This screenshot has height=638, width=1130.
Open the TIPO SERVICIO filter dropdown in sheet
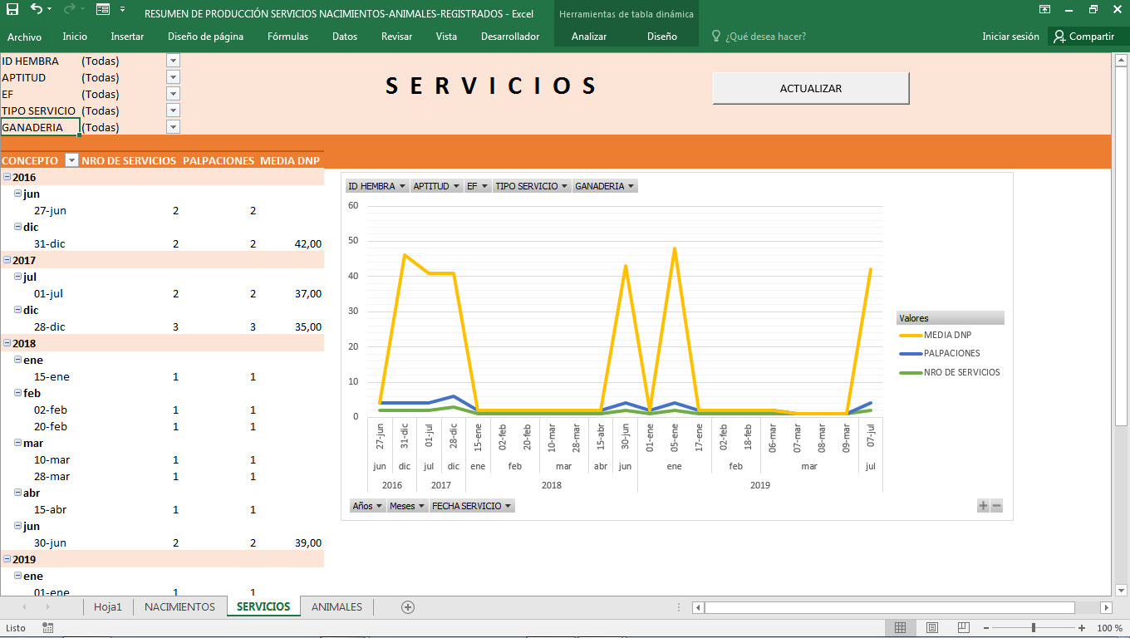[x=174, y=110]
